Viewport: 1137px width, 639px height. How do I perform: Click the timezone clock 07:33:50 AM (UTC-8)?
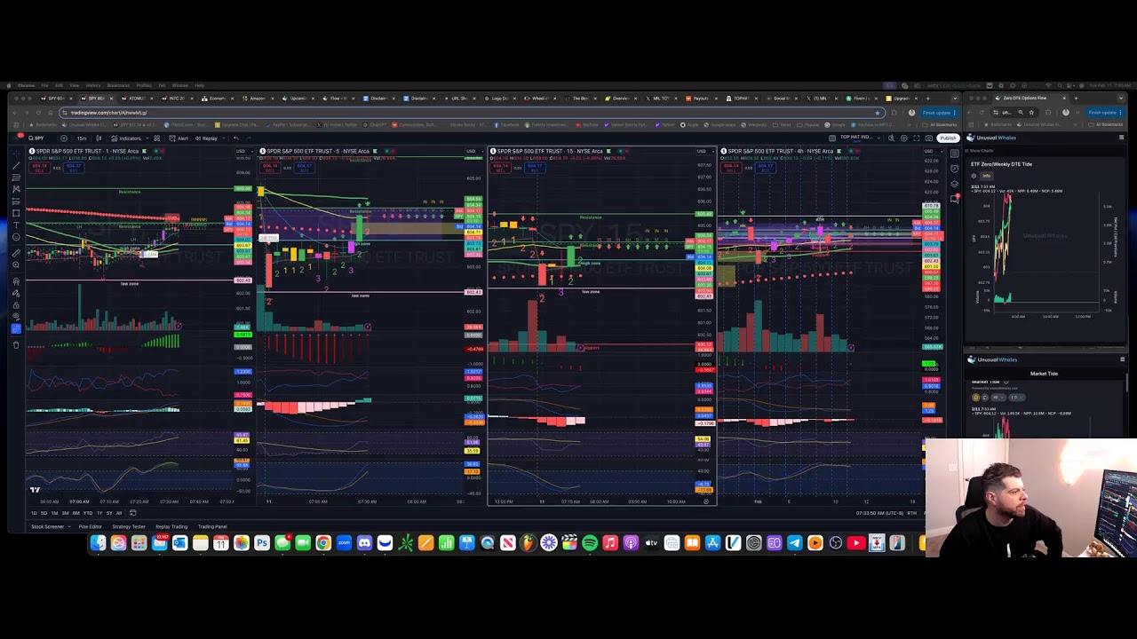(879, 513)
